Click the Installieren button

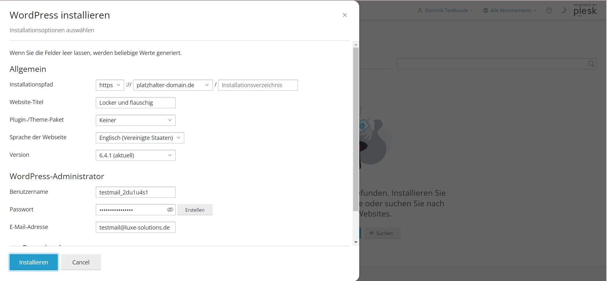[34, 262]
